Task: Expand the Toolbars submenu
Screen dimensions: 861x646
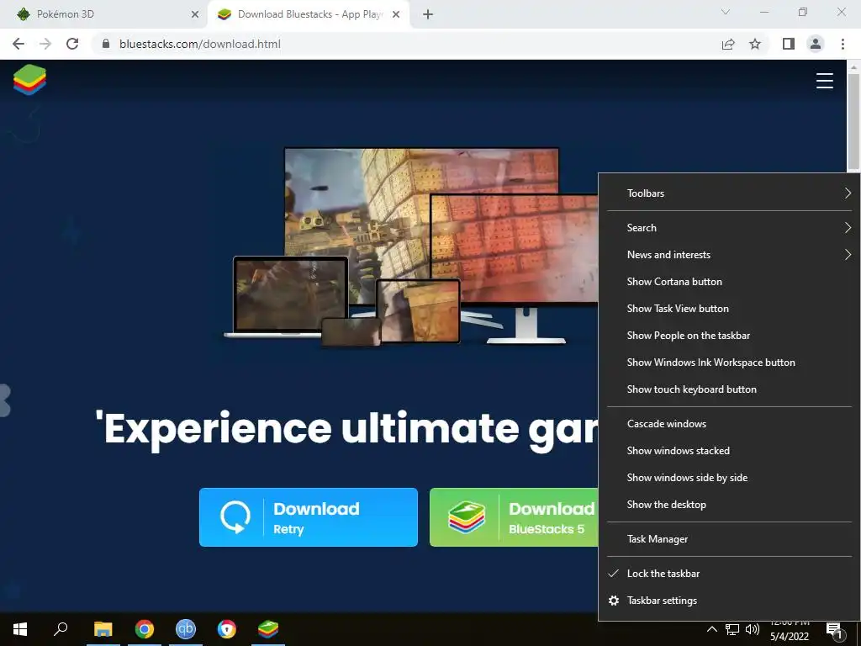Action: coord(729,193)
